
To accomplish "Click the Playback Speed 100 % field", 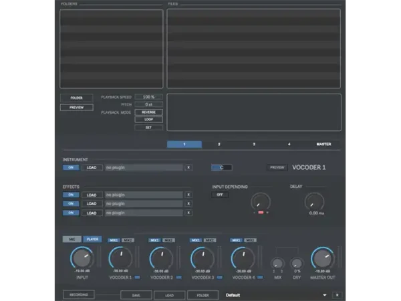I will [148, 97].
